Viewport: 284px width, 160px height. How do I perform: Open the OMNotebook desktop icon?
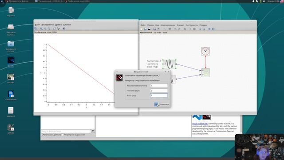point(11,96)
